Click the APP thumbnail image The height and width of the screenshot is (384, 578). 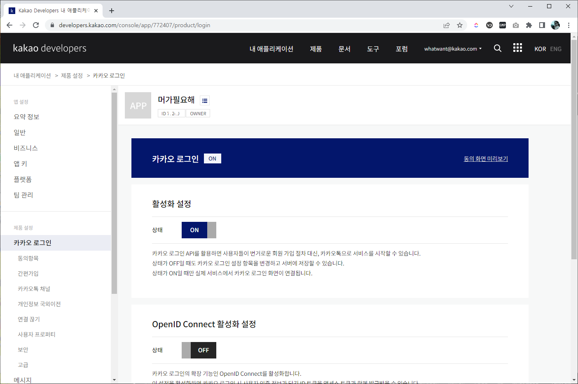point(138,105)
